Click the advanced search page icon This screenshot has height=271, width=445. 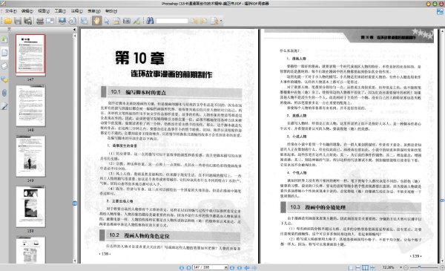click(214, 21)
